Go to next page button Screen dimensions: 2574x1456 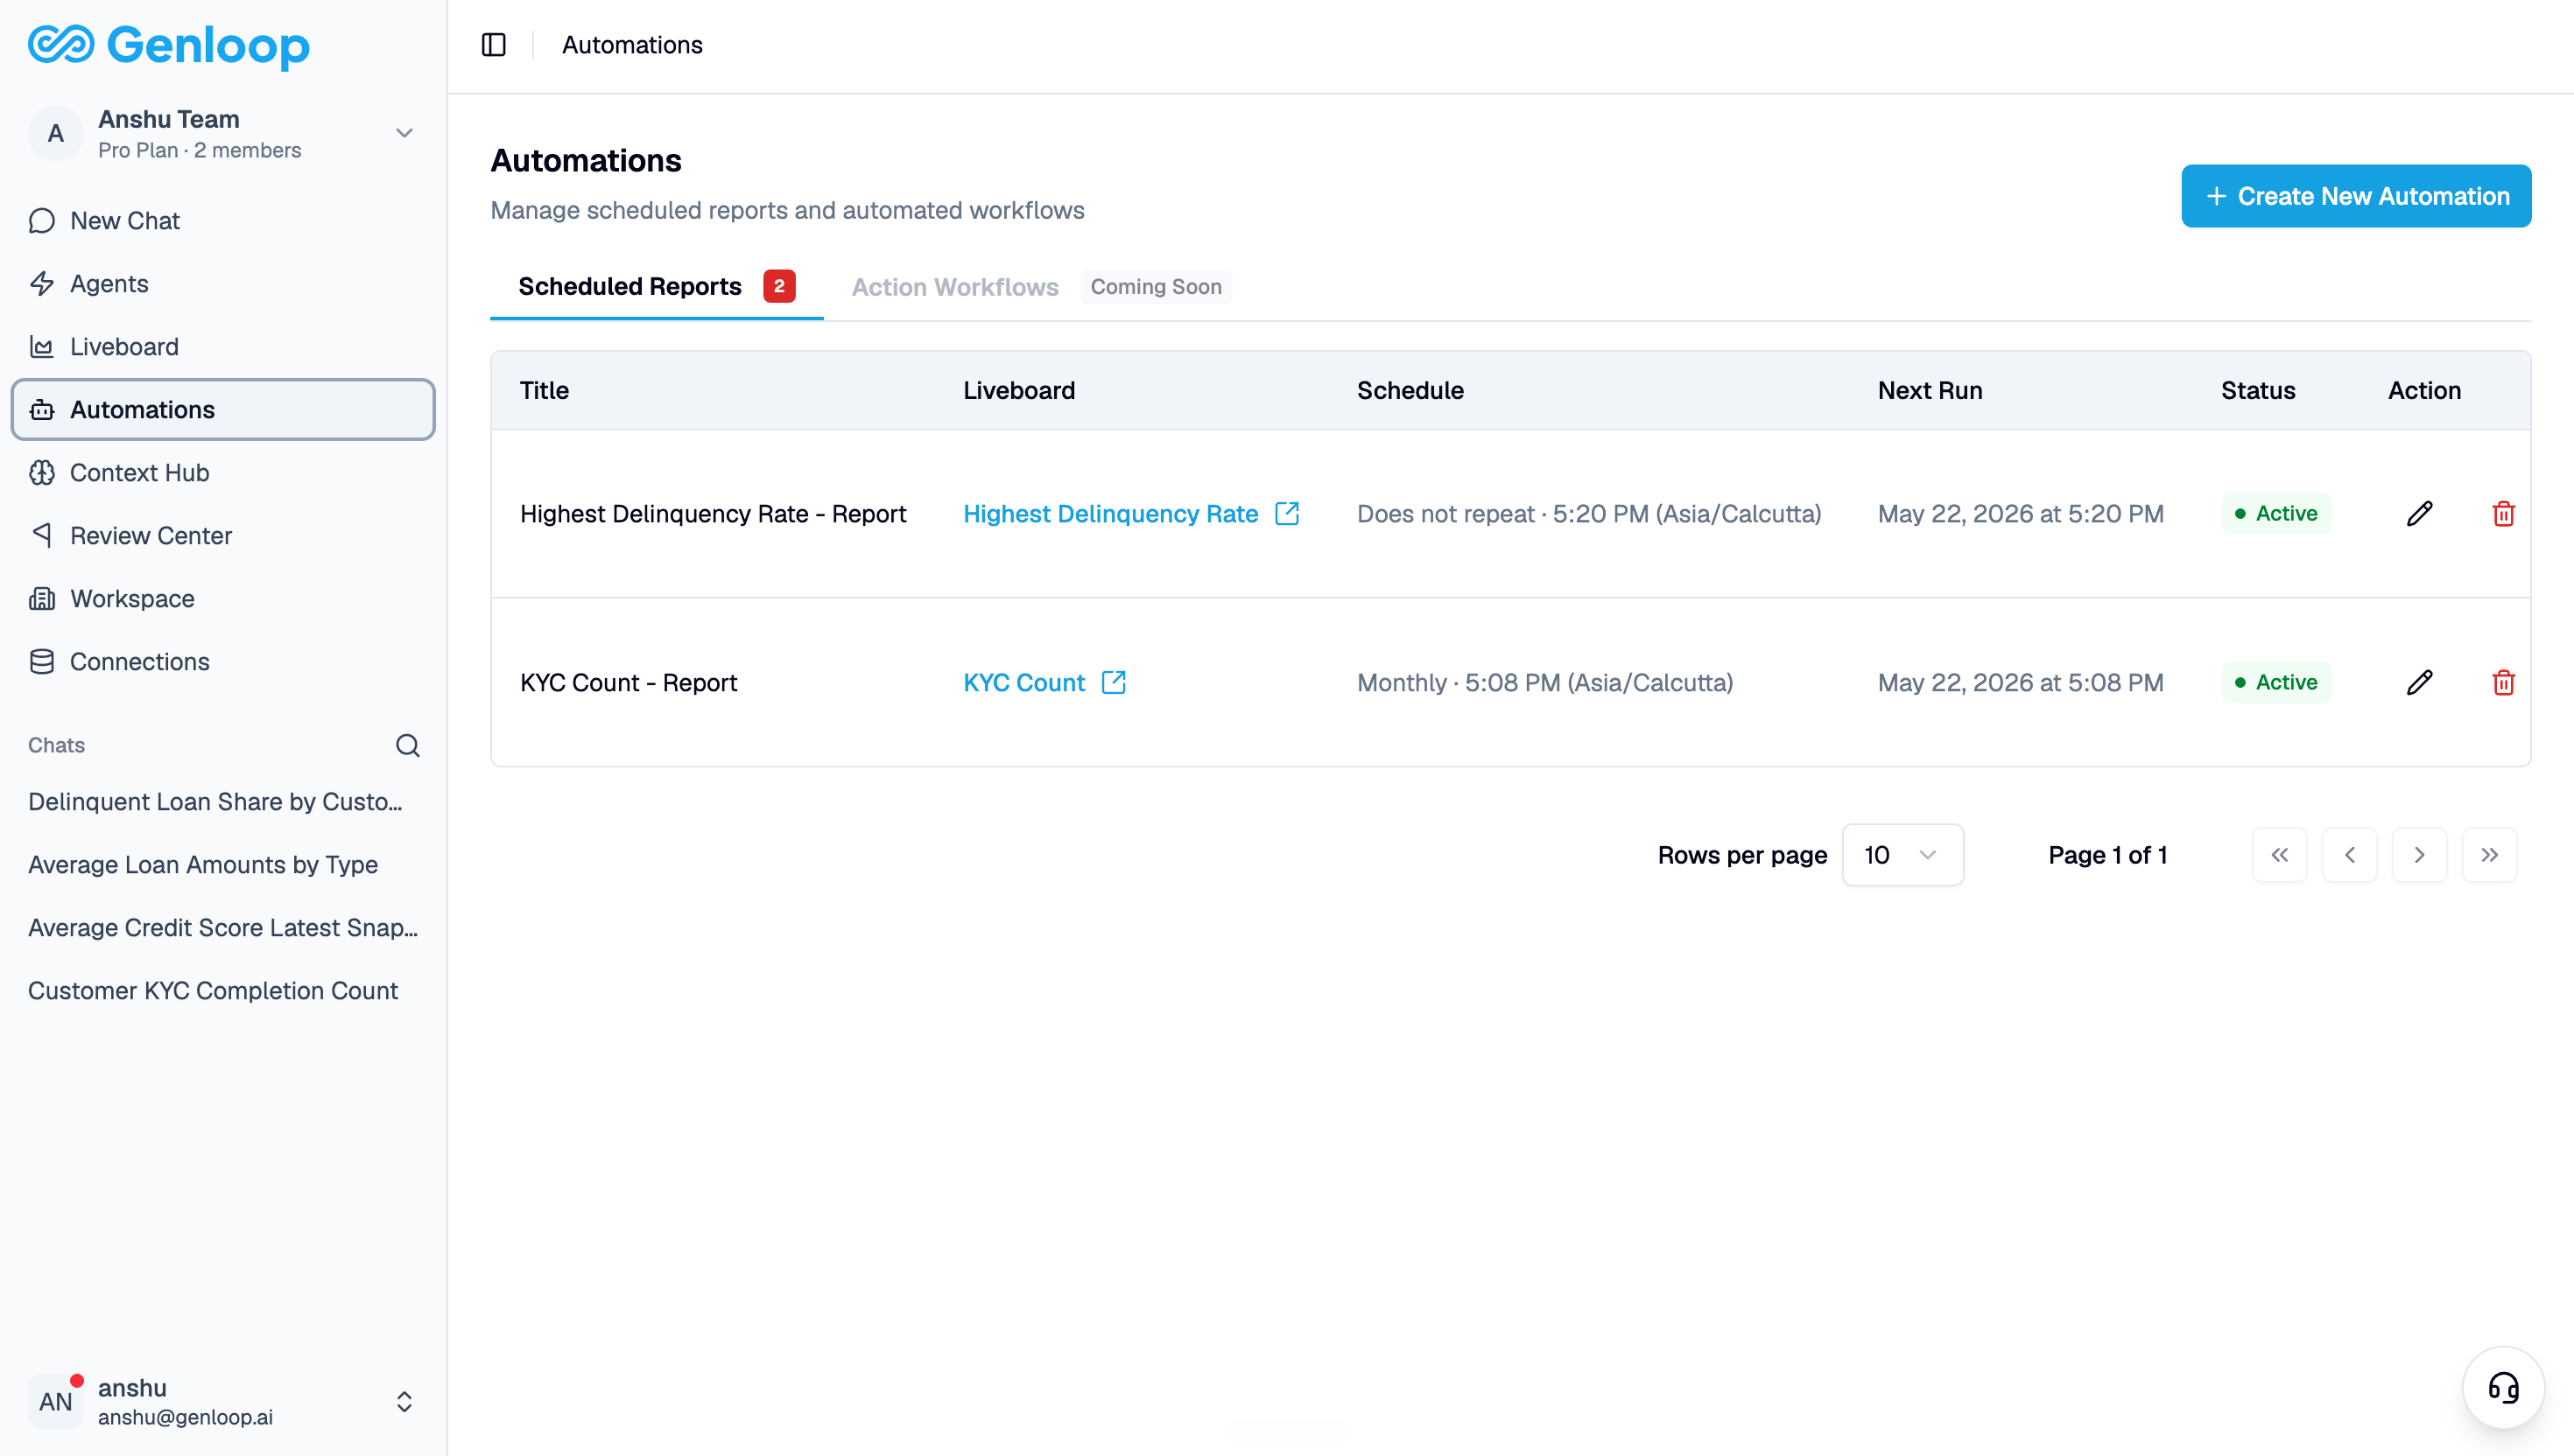[2419, 855]
